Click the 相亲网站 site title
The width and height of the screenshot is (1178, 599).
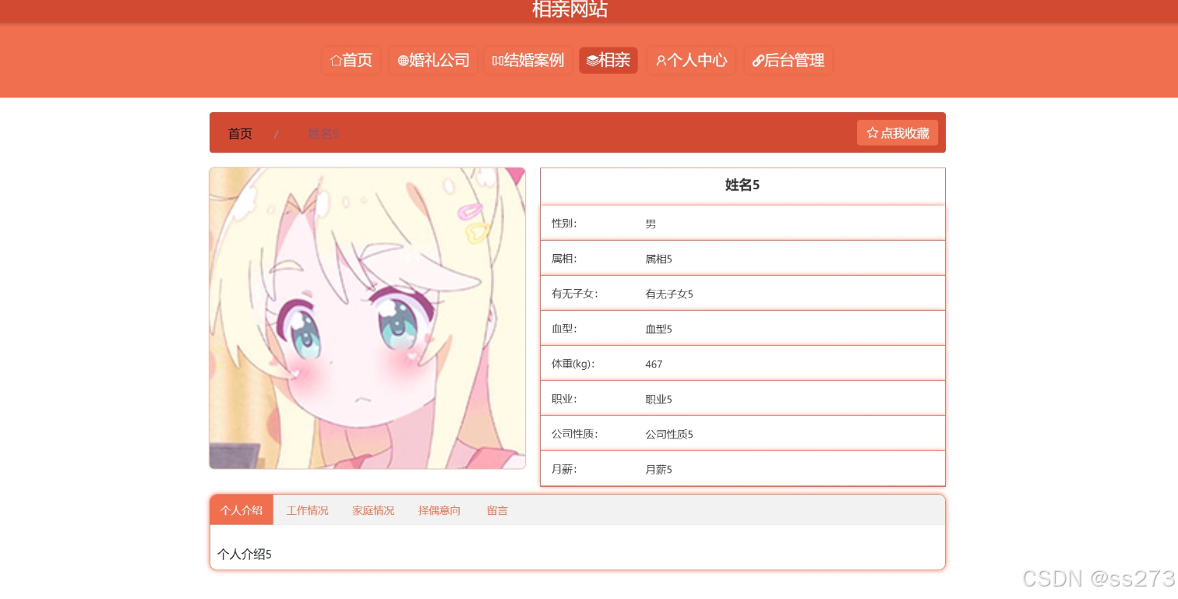570,9
